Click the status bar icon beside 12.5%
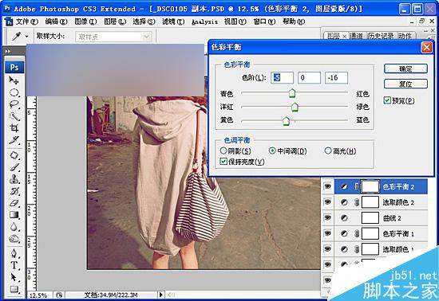 pos(59,295)
